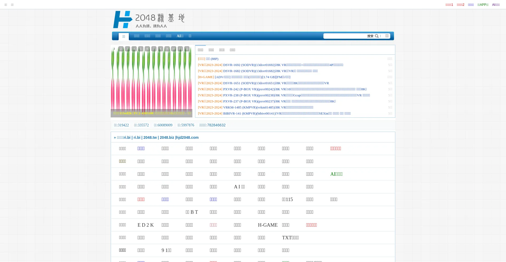This screenshot has width=506, height=262.
Task: Select slideshow page number 12
Action: pos(187,49)
